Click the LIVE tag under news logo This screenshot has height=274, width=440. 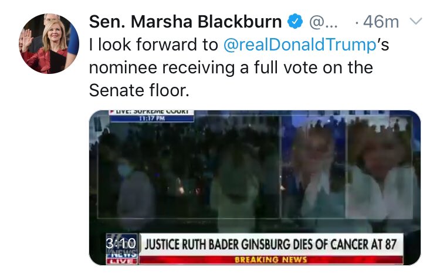(121, 261)
